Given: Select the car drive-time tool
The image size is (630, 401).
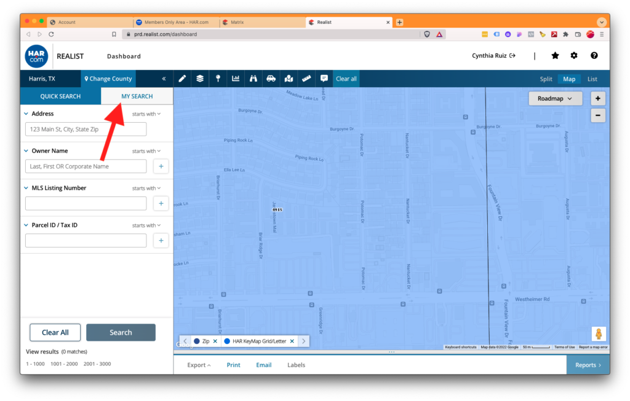Looking at the screenshot, I should click(271, 79).
